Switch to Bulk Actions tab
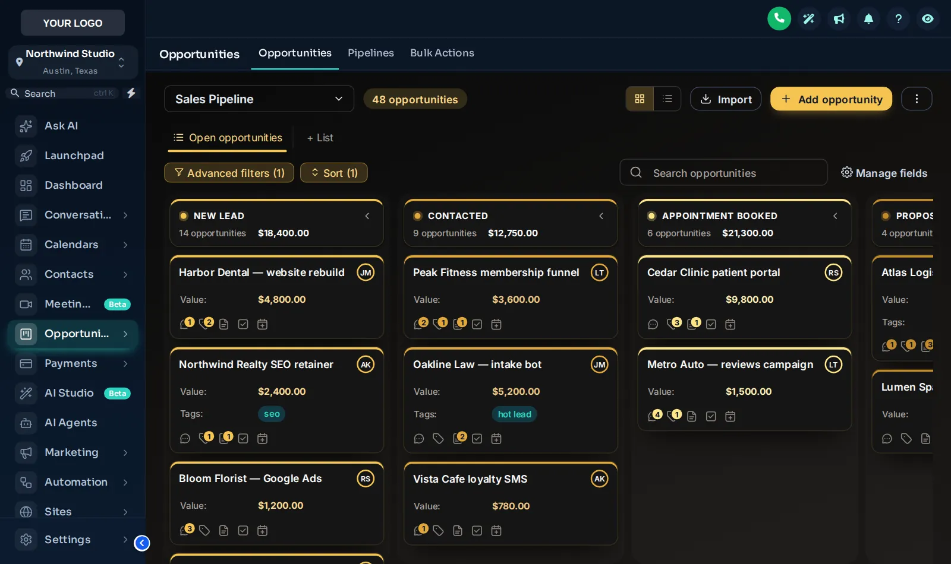The image size is (951, 564). click(442, 53)
